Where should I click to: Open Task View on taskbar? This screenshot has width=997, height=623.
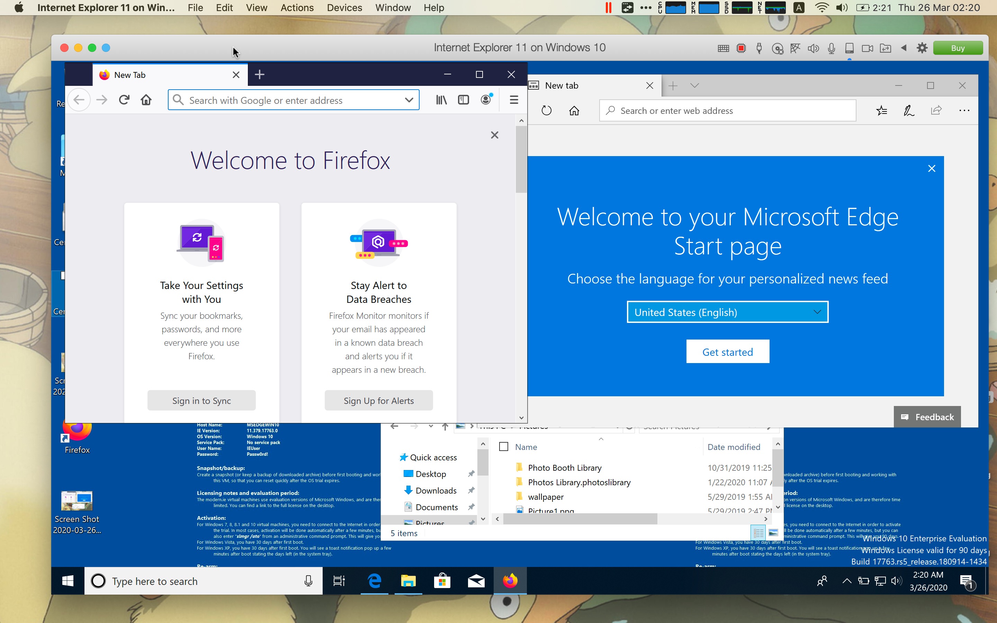[339, 581]
